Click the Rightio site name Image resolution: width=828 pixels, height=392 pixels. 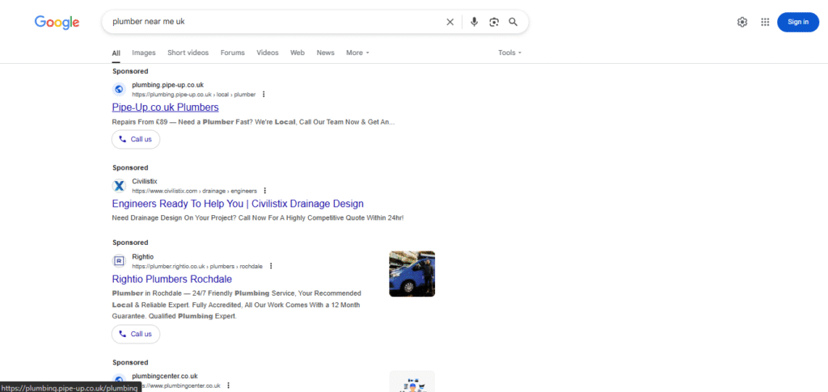click(x=142, y=256)
